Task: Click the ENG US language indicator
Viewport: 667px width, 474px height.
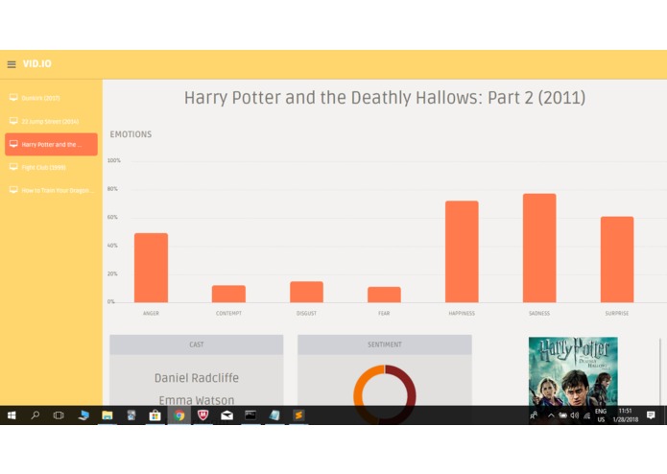Action: 601,415
